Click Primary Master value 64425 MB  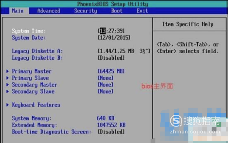[111, 71]
